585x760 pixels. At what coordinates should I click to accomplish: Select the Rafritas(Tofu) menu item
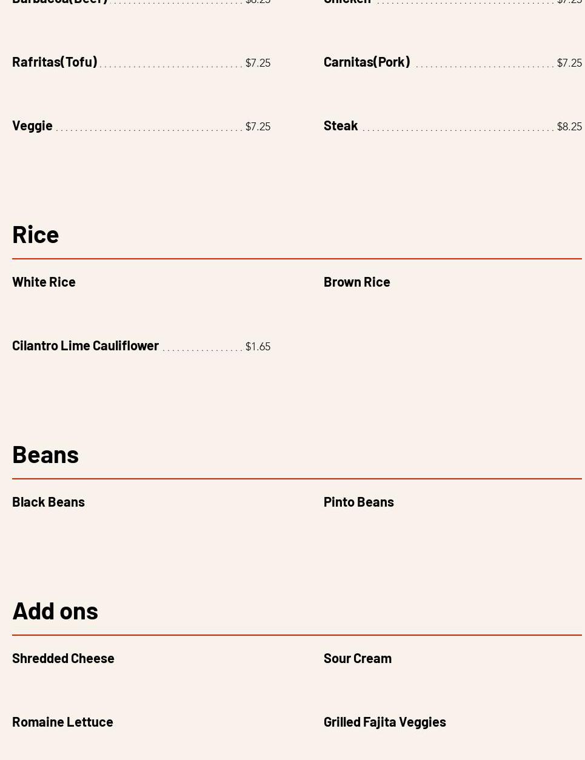point(55,62)
